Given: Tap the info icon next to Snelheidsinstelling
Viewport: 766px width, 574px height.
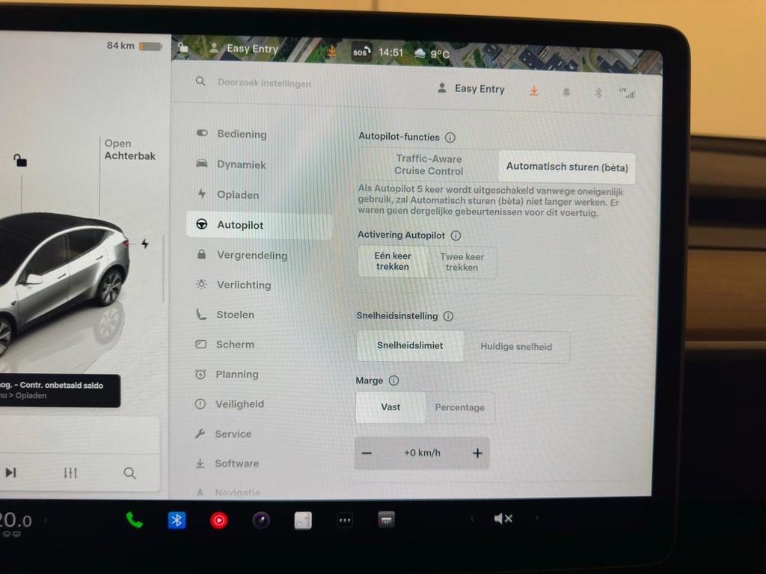Looking at the screenshot, I should click(448, 316).
